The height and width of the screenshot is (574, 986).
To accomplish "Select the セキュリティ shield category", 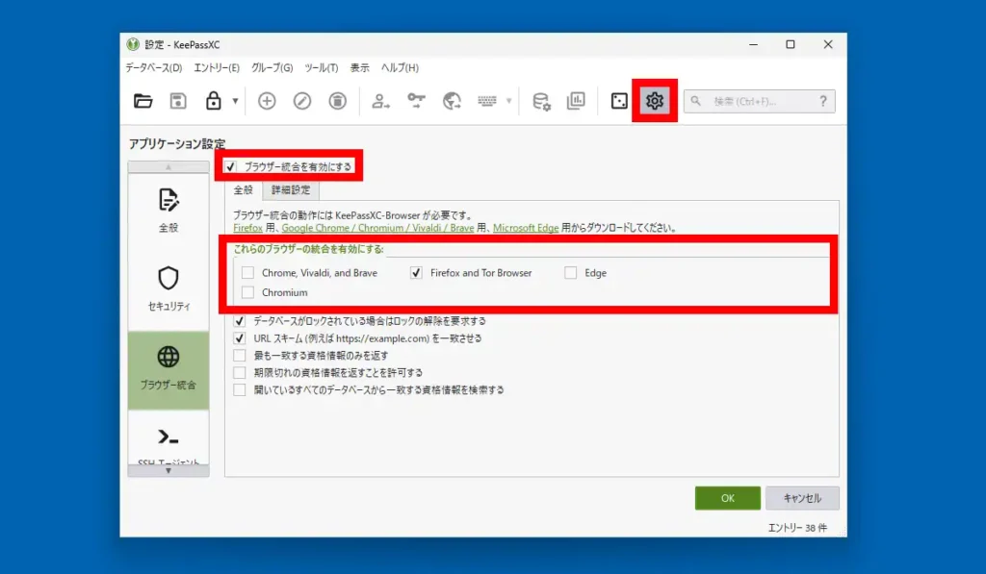I will pyautogui.click(x=169, y=290).
